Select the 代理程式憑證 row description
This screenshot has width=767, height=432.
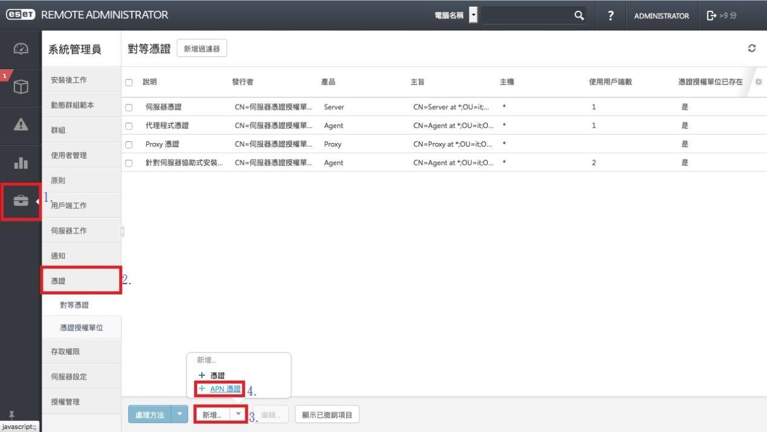tap(167, 126)
